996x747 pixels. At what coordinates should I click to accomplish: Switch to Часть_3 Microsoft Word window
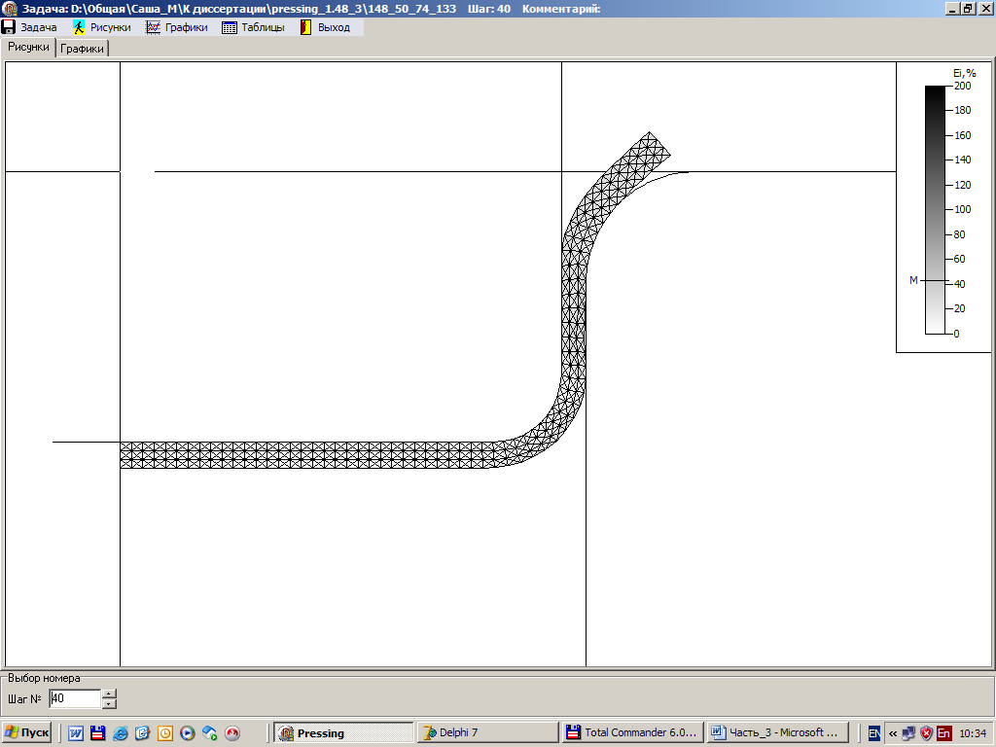(x=777, y=732)
